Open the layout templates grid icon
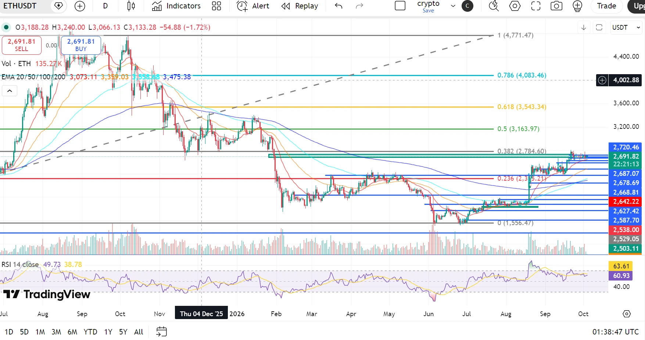Screen dimensions: 645x340 216,6
